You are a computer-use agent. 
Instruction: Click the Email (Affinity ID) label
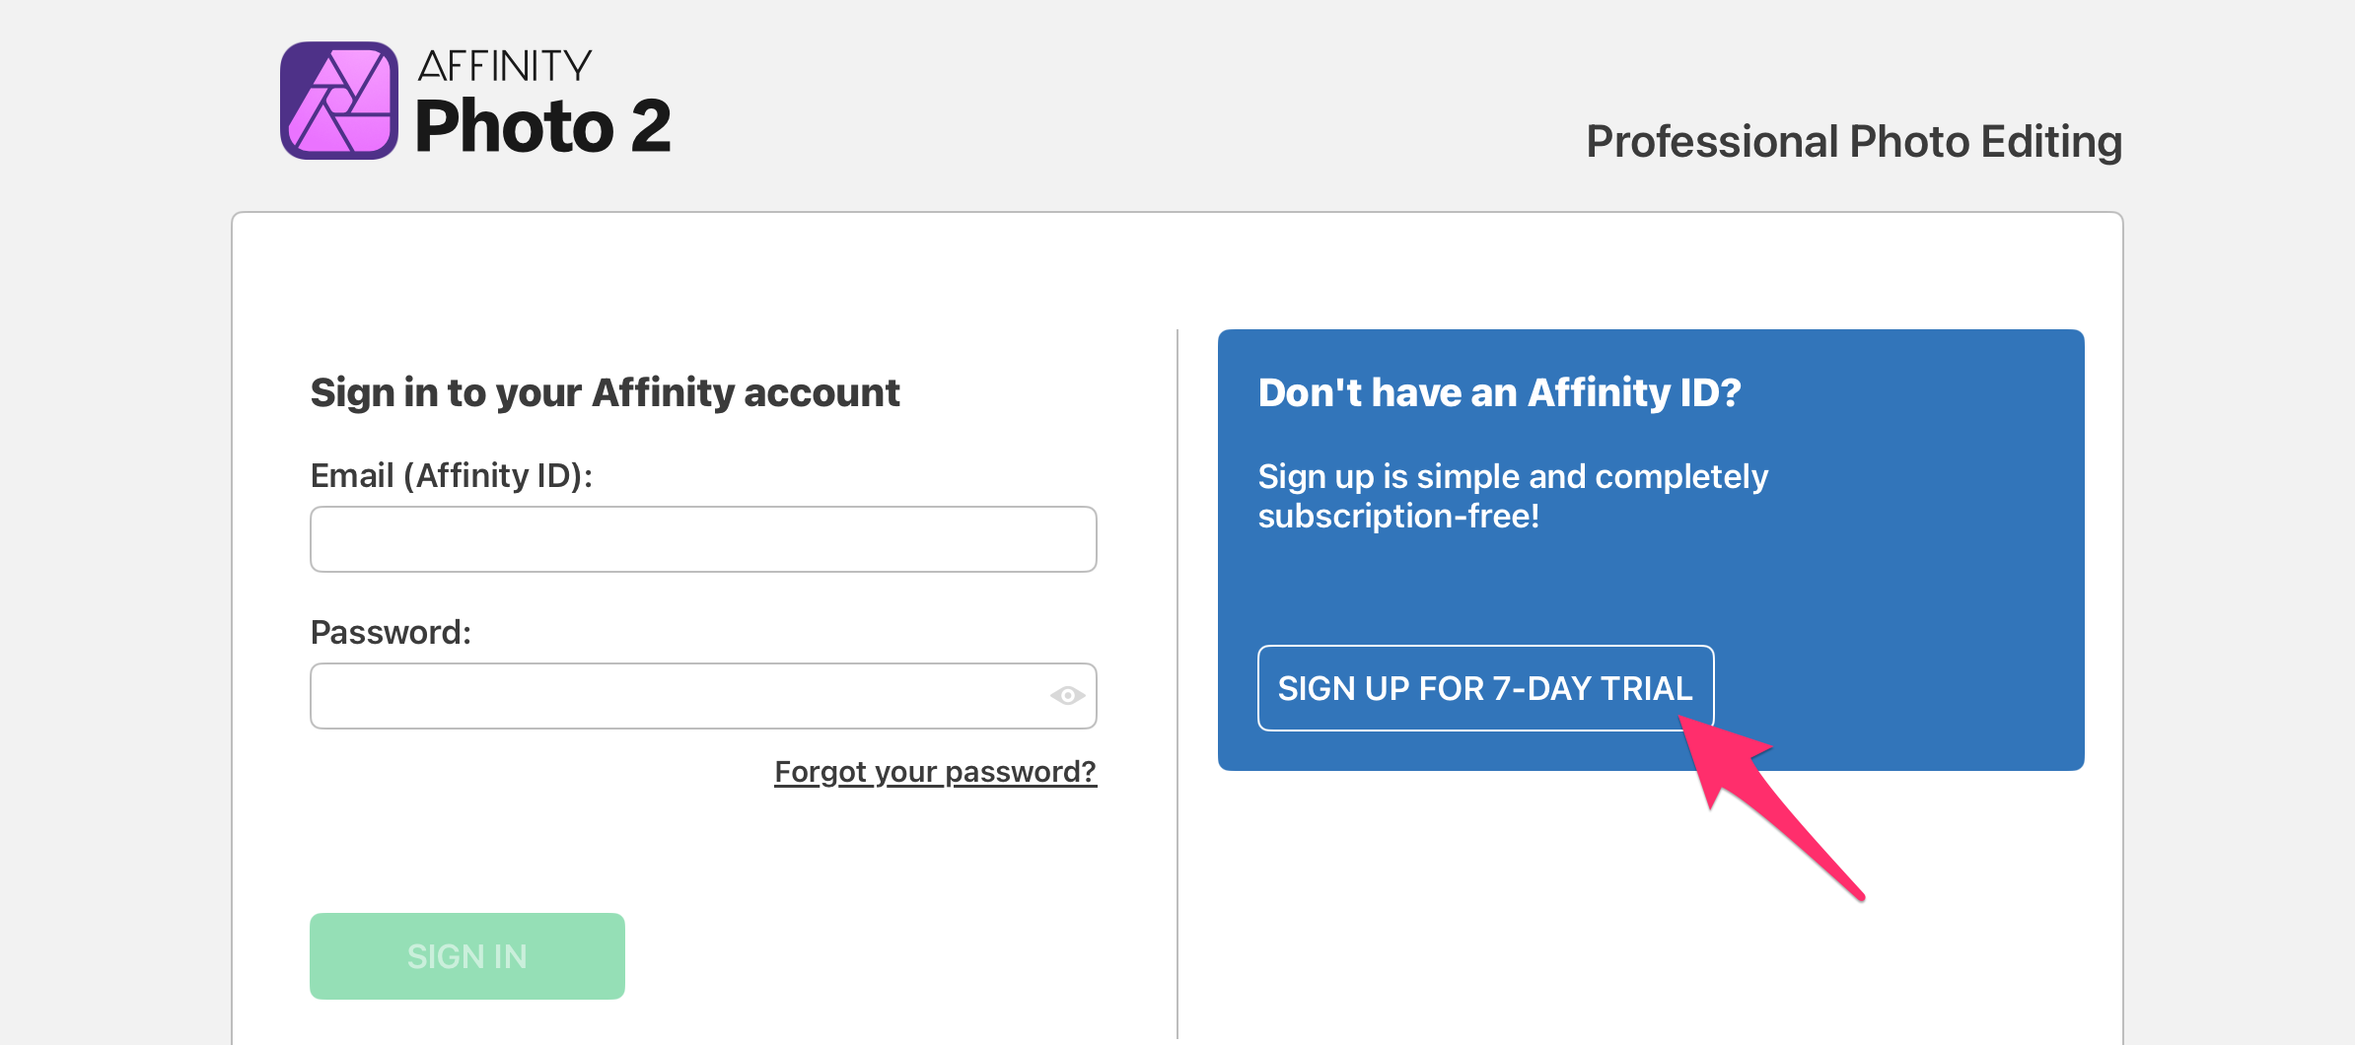pos(451,476)
